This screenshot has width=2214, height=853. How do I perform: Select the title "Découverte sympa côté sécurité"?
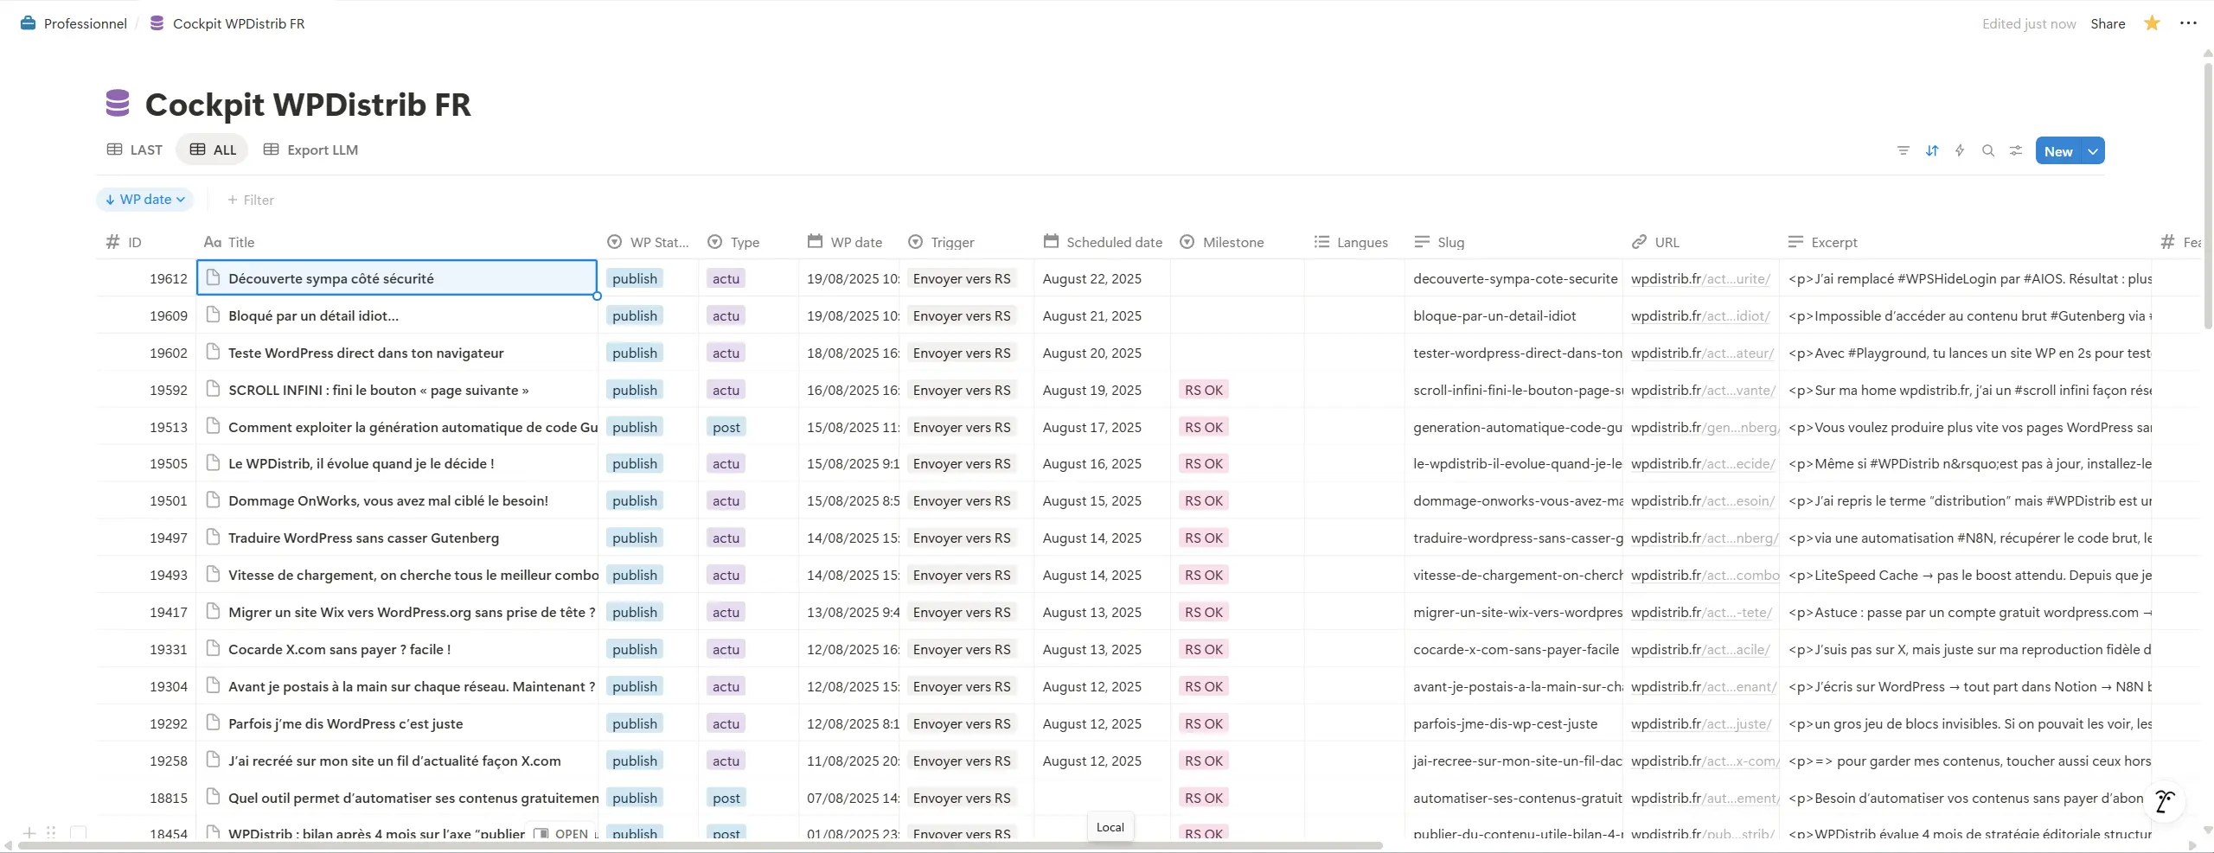click(331, 278)
